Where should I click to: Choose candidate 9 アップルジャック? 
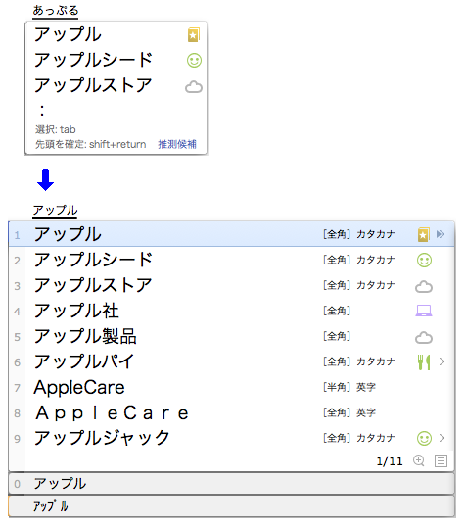pyautogui.click(x=231, y=438)
